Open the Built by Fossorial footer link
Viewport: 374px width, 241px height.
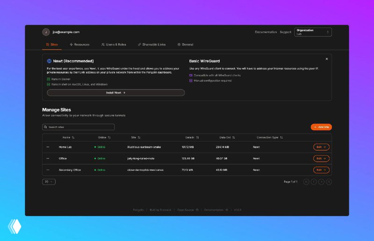tap(160, 210)
